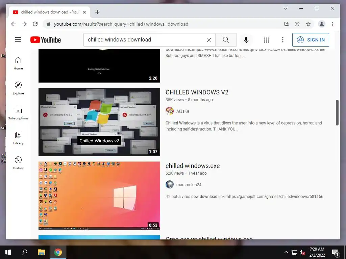Open marsmelon24 channel name
Screen dimensions: 346x259
pos(189,185)
